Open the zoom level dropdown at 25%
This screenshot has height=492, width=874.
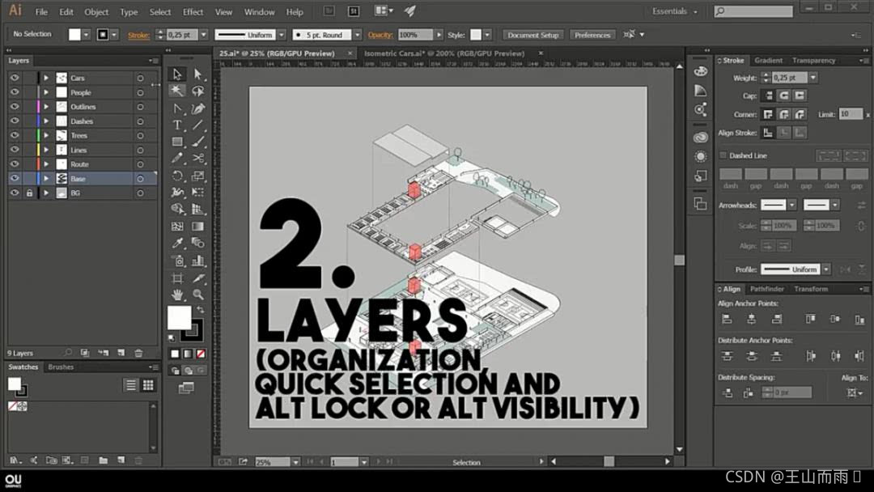295,462
